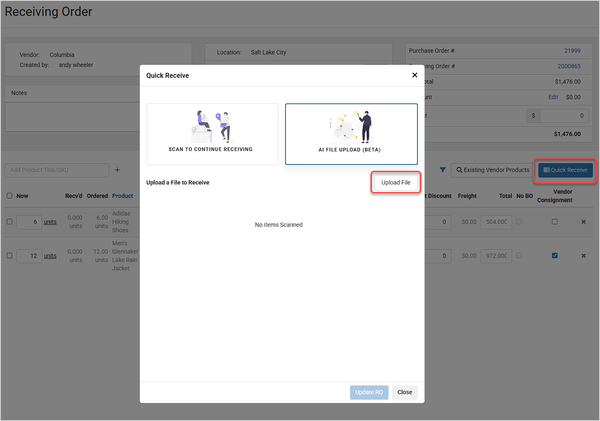
Task: Click the Update RO button
Action: 369,392
